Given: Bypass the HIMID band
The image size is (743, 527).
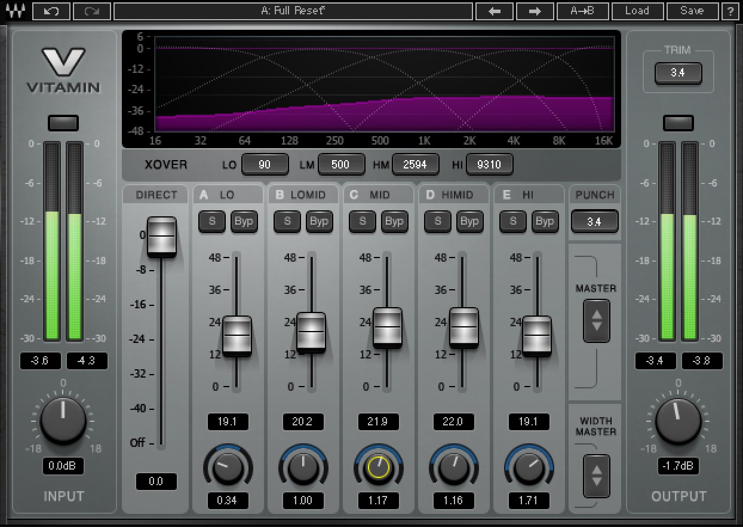Looking at the screenshot, I should point(469,221).
